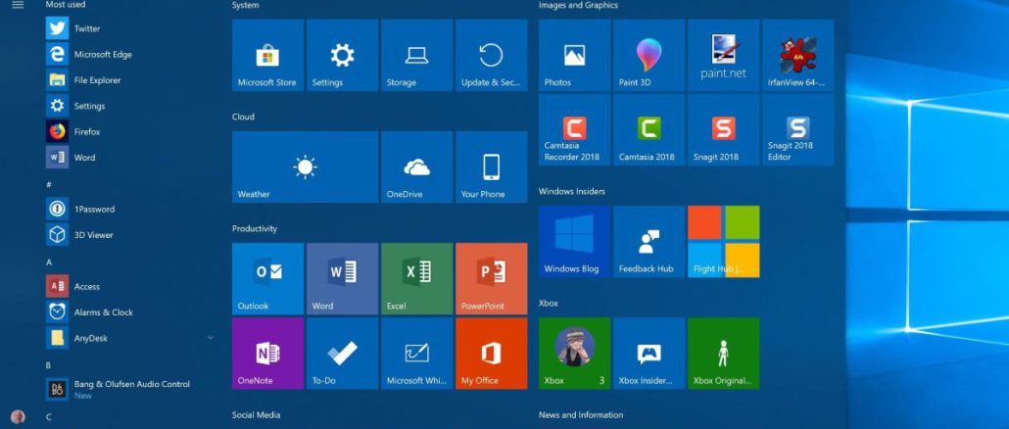The width and height of the screenshot is (1009, 429).
Task: Launch the Paint 3D tile
Action: pyautogui.click(x=649, y=55)
